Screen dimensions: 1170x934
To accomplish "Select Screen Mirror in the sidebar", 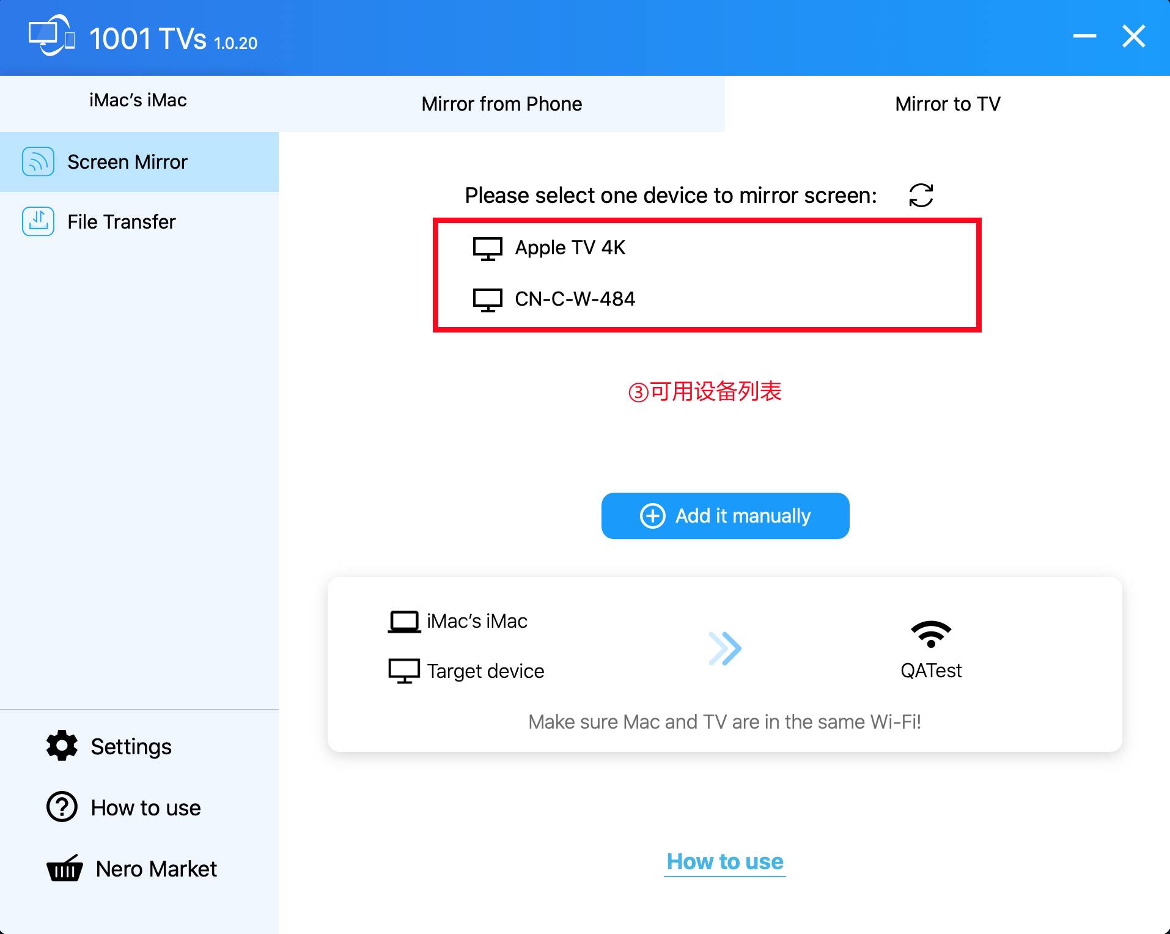I will [139, 162].
